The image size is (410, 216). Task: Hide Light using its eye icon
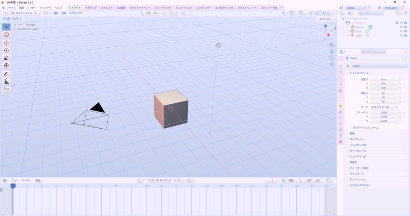coord(401,35)
